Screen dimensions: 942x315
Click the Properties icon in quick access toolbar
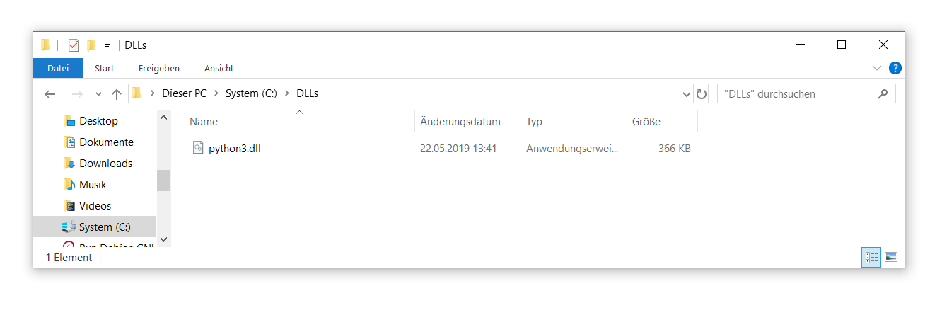[74, 45]
